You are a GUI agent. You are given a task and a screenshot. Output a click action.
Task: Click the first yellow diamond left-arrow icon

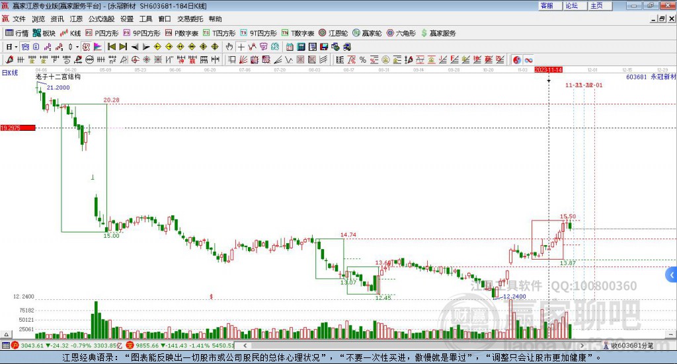click(x=157, y=47)
